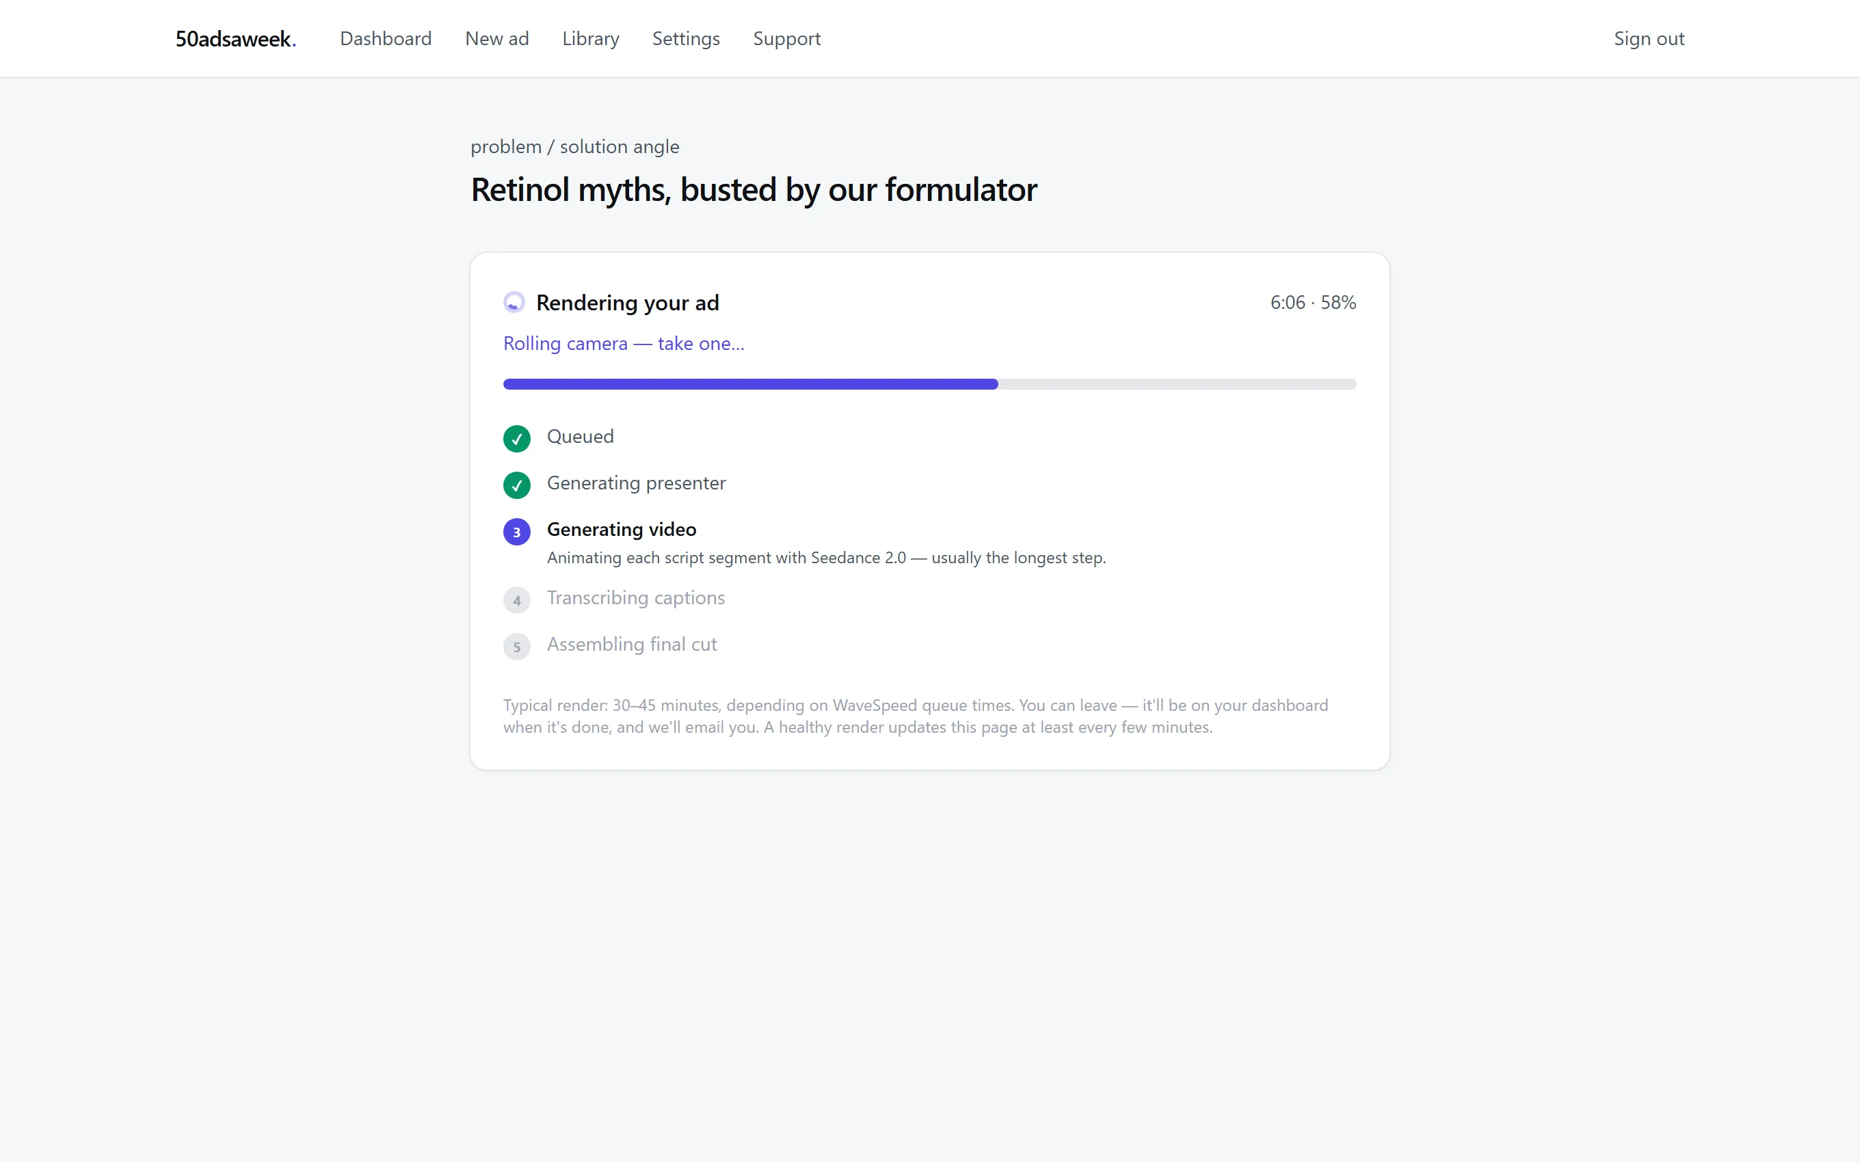Click the "Typical render: 30–45 minutes" note
Screen dimensions: 1860x1162
(x=916, y=716)
